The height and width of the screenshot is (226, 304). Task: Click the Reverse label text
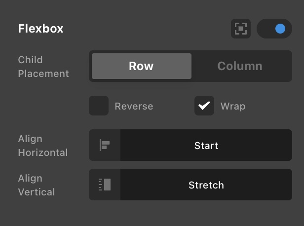click(134, 106)
